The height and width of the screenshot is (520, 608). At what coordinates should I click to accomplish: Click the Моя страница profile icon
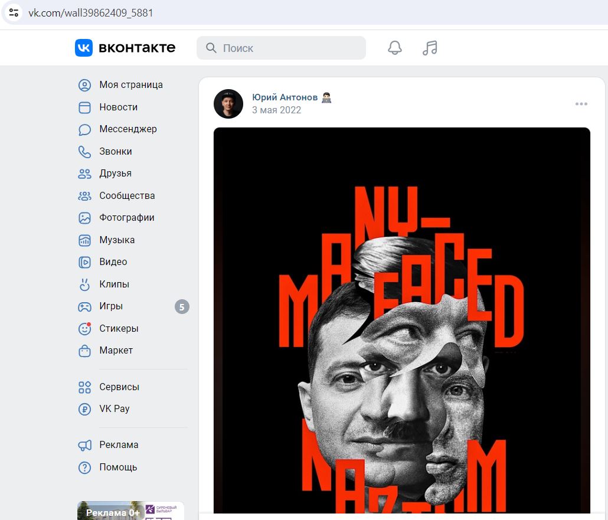(x=84, y=85)
